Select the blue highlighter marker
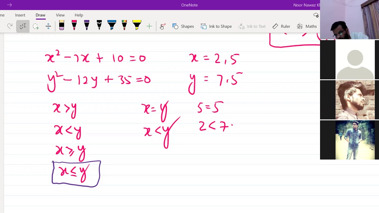Image resolution: width=379 pixels, height=213 pixels. click(x=112, y=26)
